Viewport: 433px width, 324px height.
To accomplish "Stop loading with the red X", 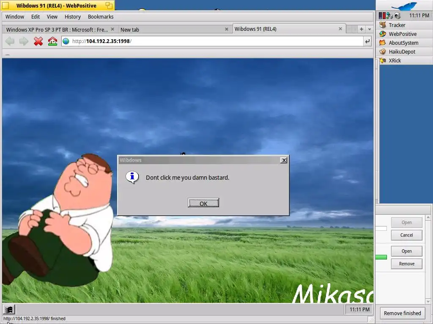I will pyautogui.click(x=38, y=41).
